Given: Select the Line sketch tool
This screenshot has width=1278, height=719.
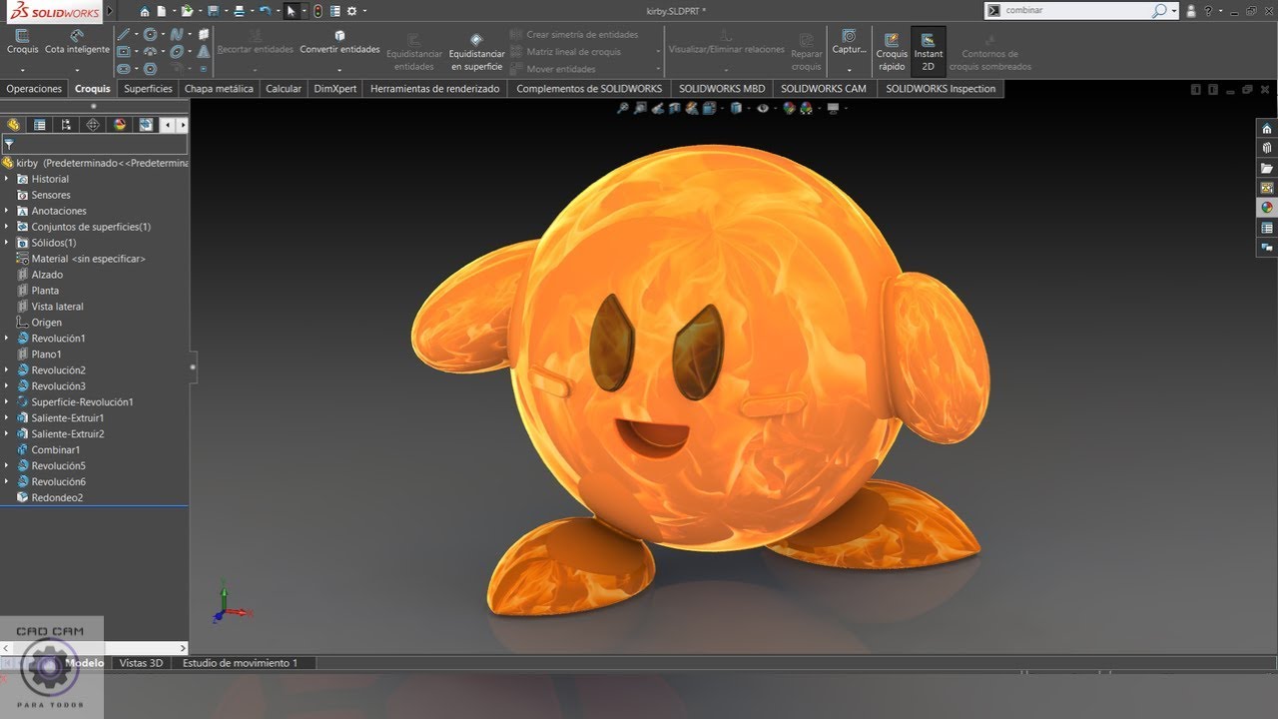Looking at the screenshot, I should 123,34.
